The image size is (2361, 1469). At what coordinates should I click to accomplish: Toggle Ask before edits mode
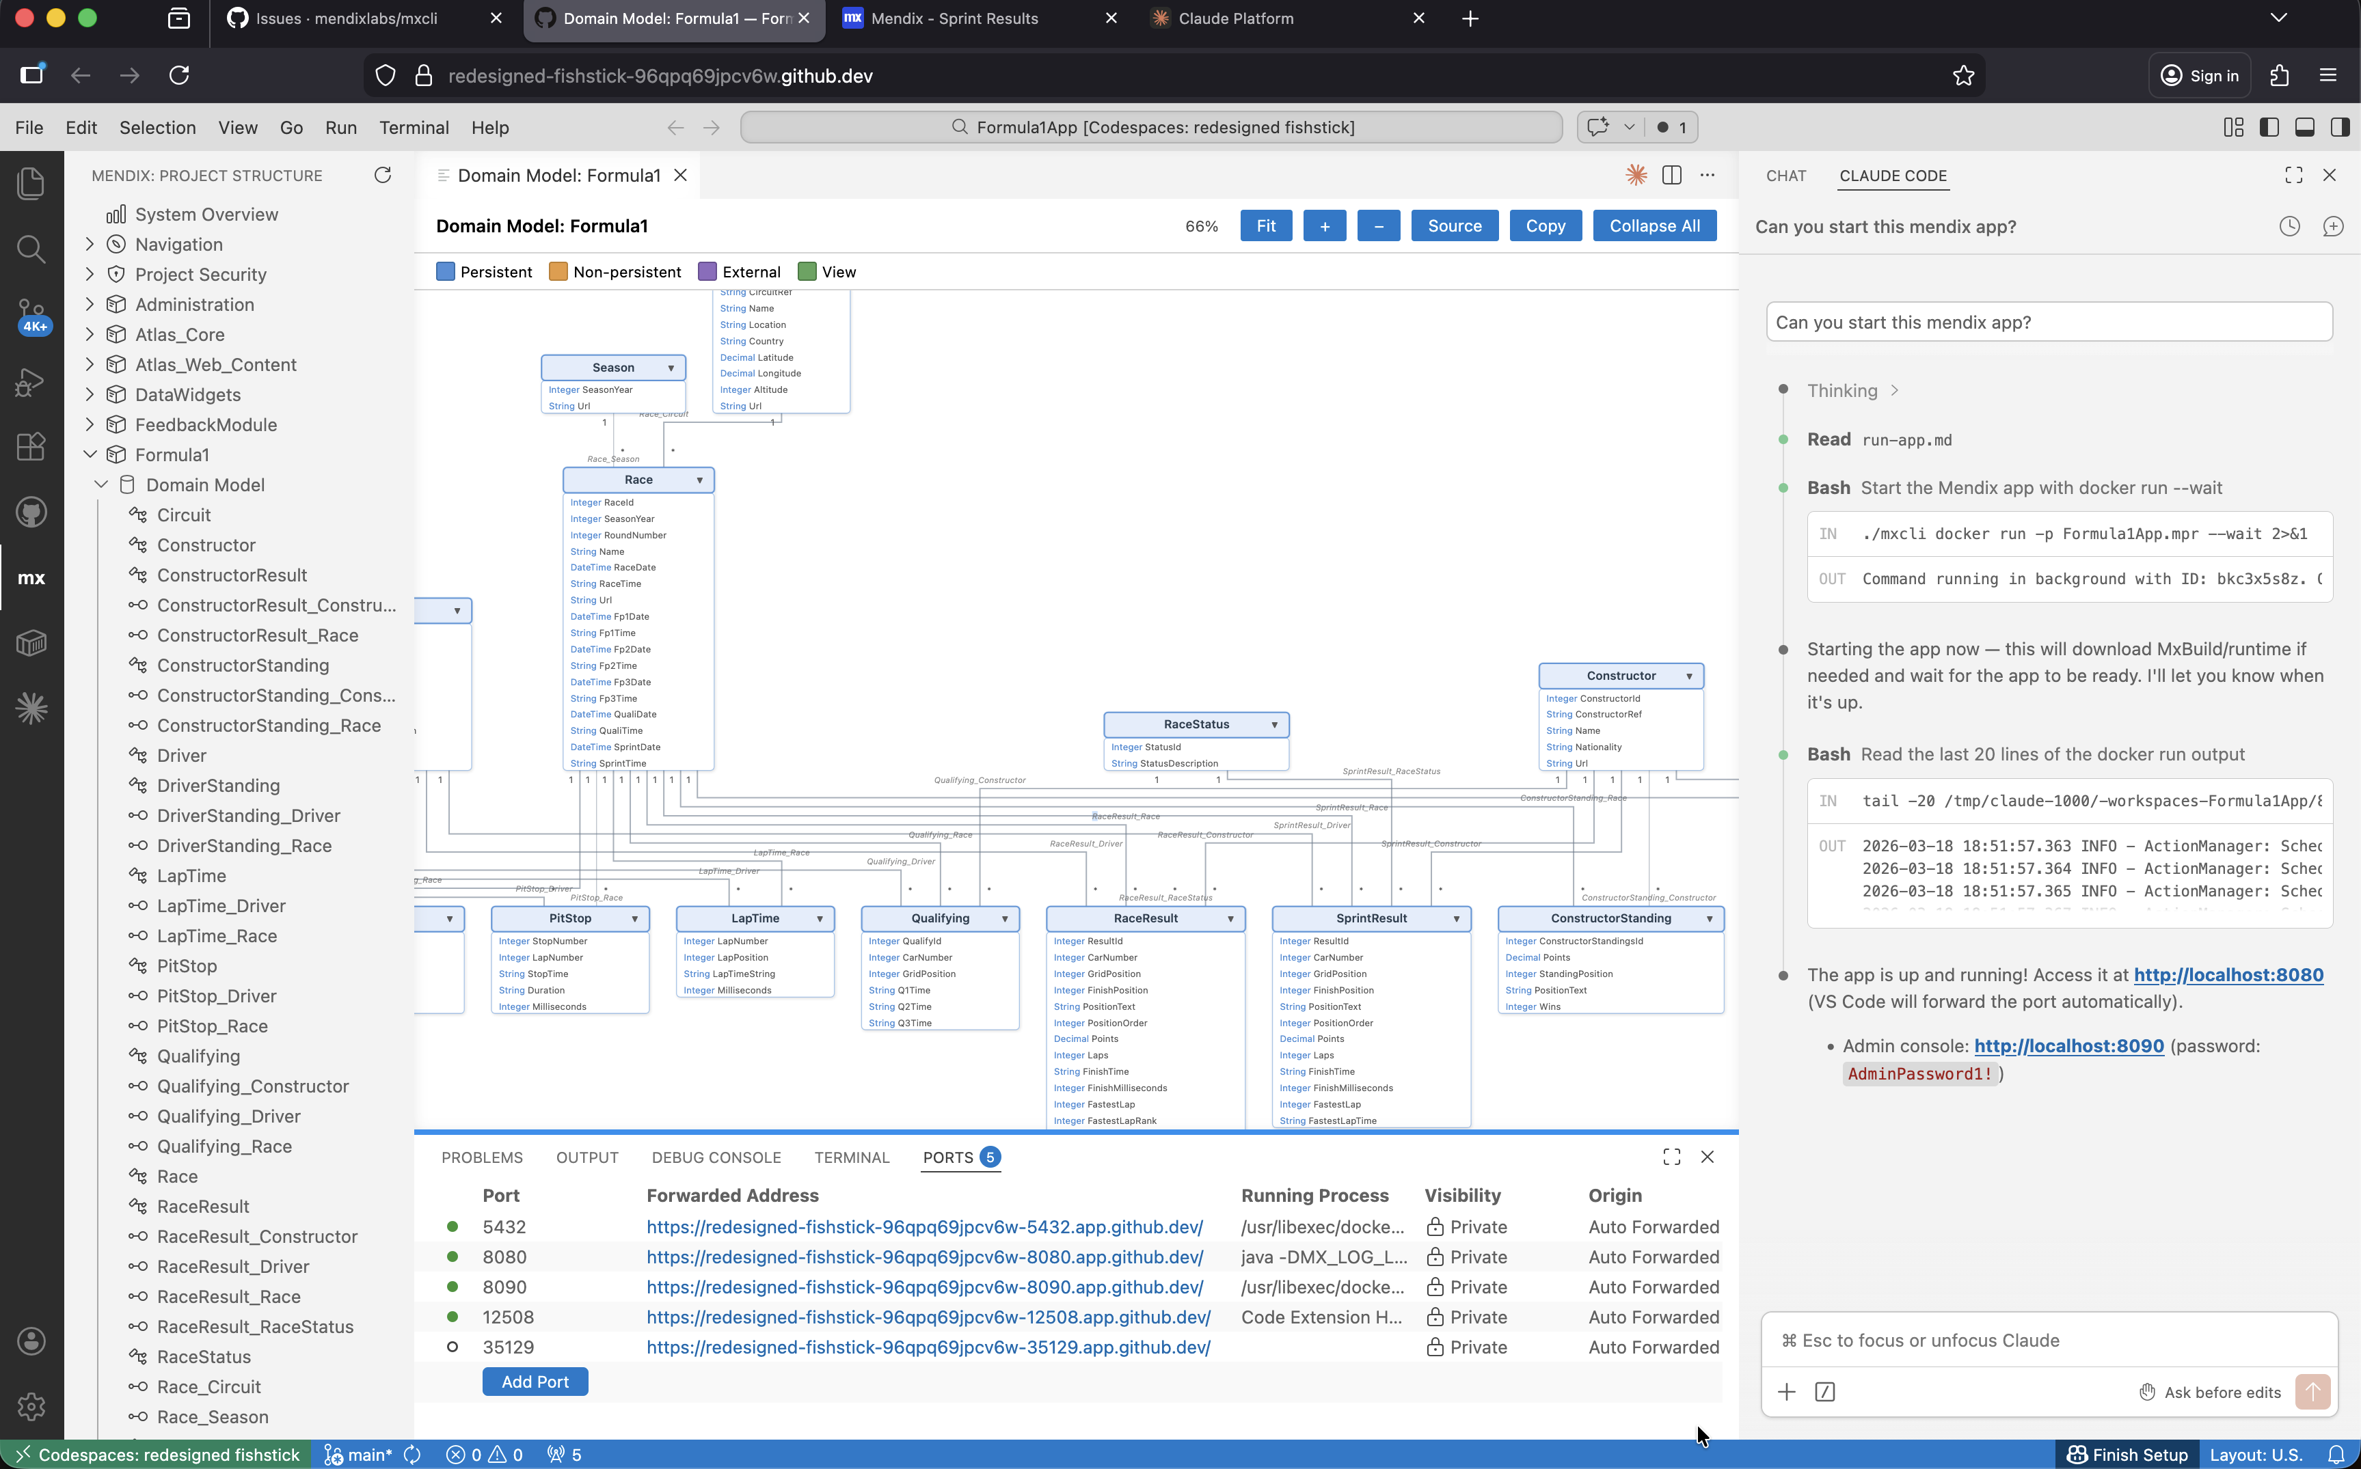point(2209,1392)
